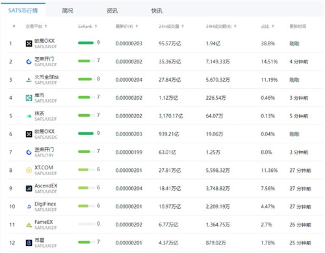Click the 库币 logo in row 4
This screenshot has height=253, width=325.
coord(29,98)
